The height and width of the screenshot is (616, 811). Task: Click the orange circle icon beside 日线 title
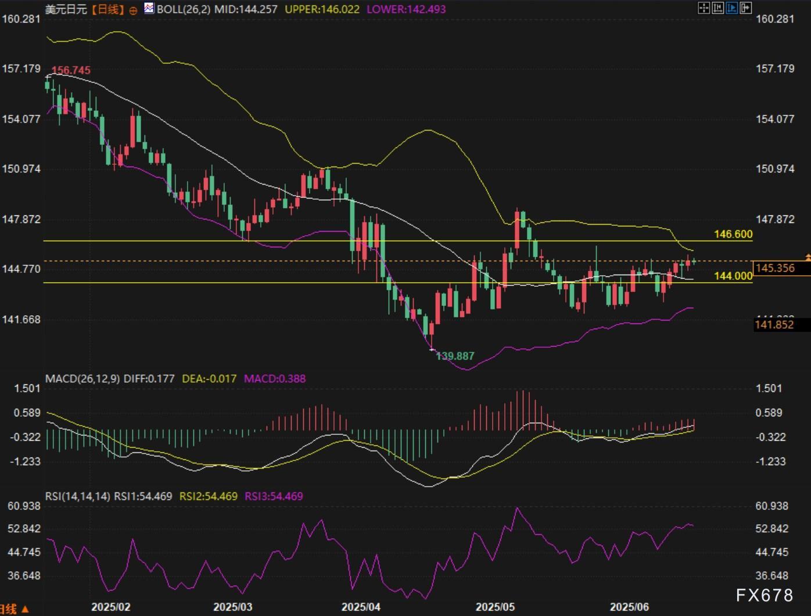pos(134,10)
